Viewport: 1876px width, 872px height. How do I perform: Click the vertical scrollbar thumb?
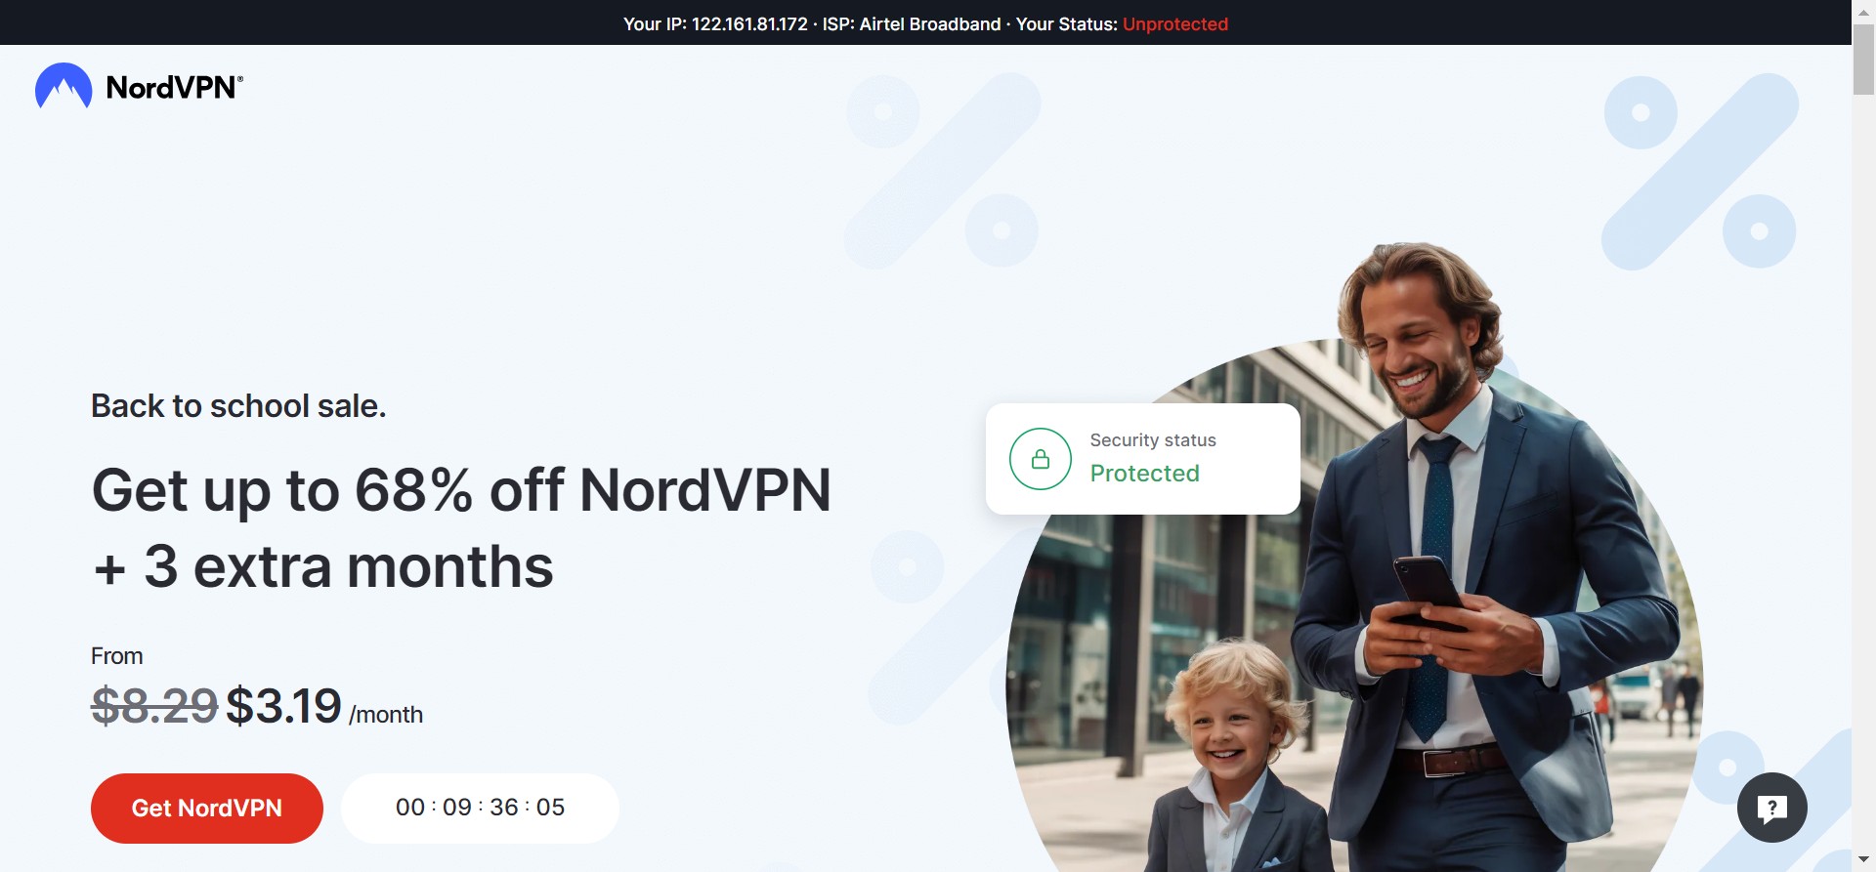pyautogui.click(x=1863, y=60)
